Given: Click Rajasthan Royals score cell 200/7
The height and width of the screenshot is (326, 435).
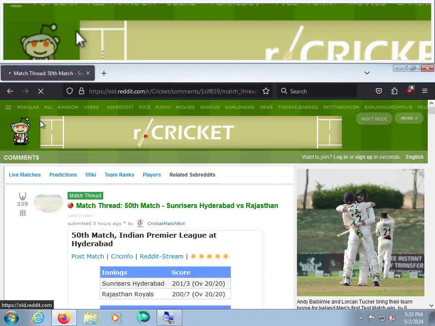Looking at the screenshot, I should tap(199, 294).
